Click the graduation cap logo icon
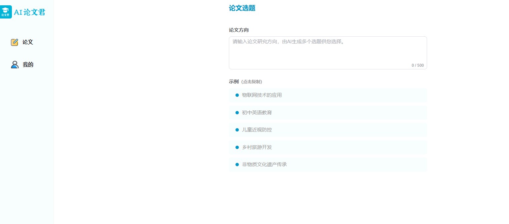 point(6,12)
